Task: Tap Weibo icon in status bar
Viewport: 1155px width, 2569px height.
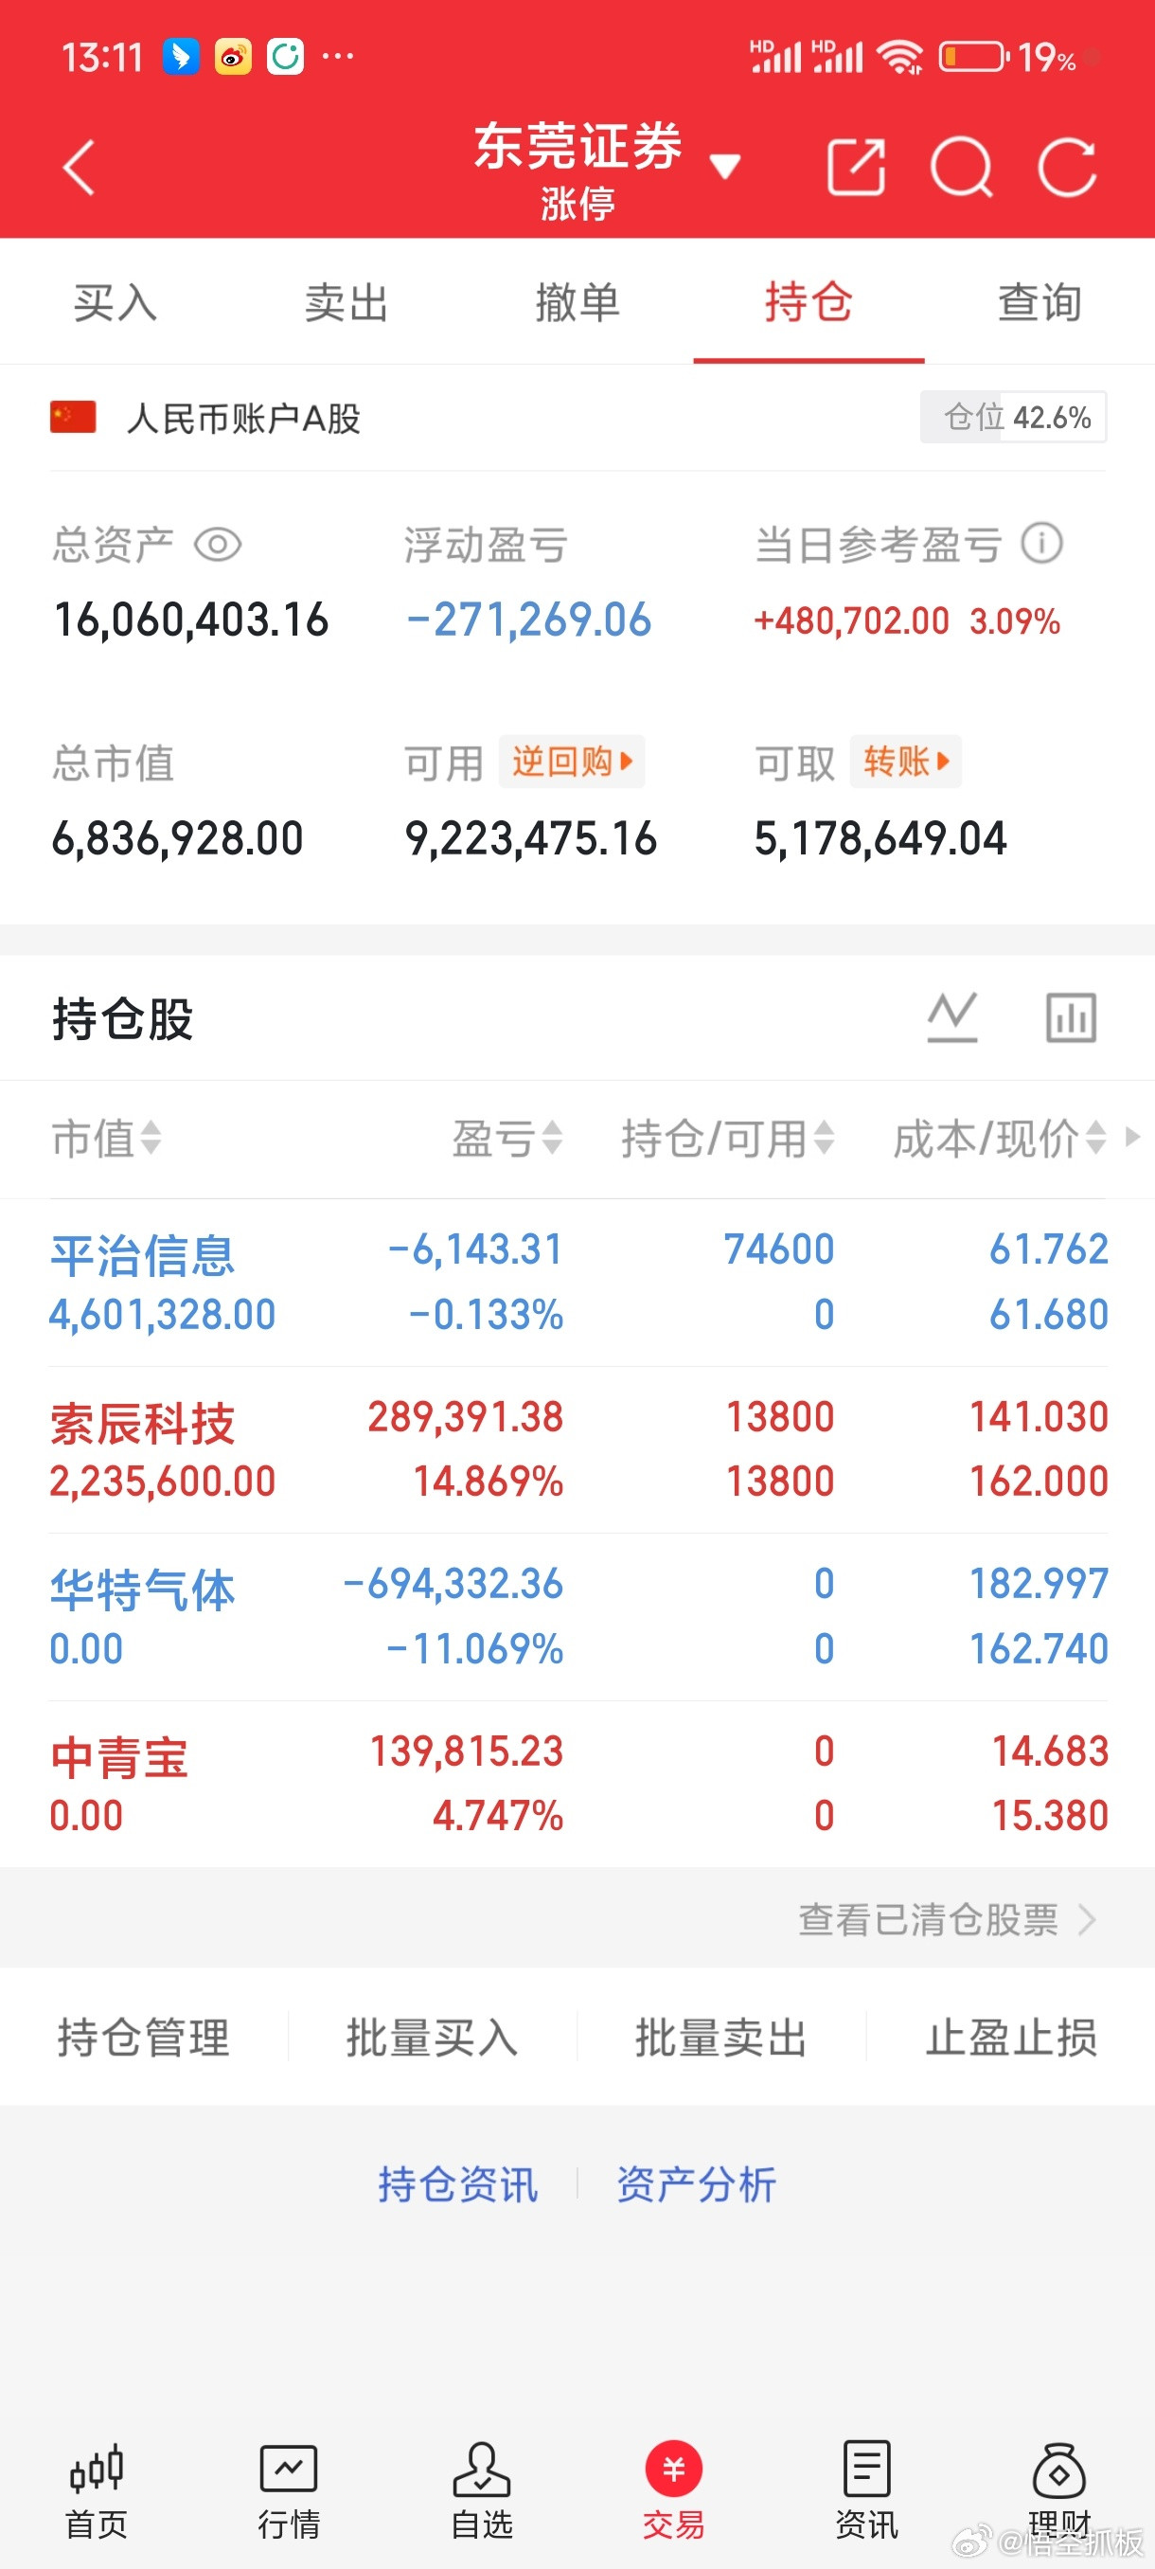Action: [x=233, y=57]
